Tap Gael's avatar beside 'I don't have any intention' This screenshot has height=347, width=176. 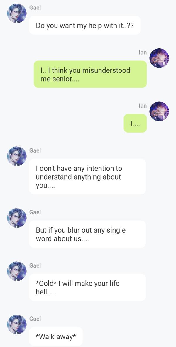click(x=17, y=156)
